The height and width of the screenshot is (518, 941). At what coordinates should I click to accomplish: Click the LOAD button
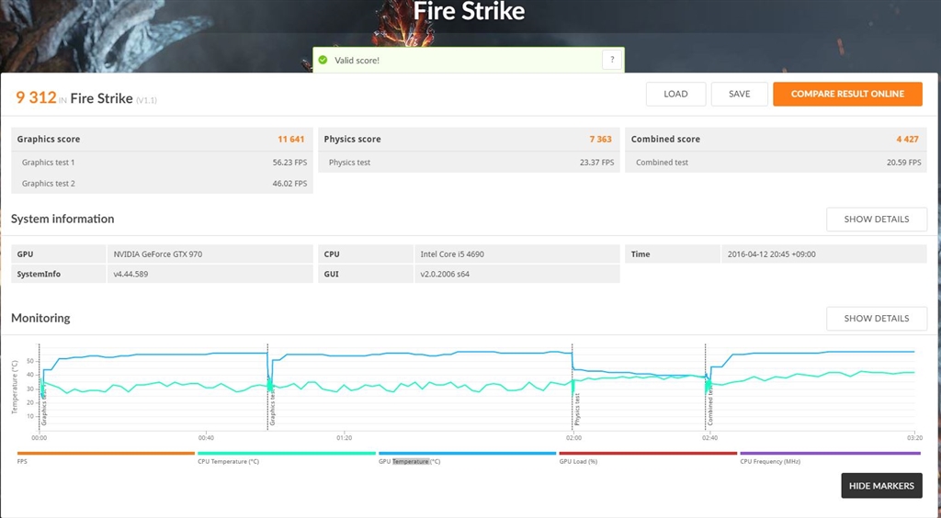[675, 94]
